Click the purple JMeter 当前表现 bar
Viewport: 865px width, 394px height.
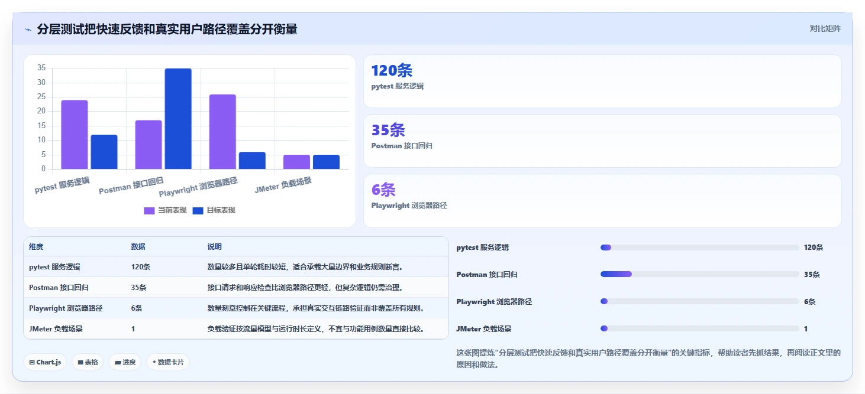pyautogui.click(x=296, y=162)
